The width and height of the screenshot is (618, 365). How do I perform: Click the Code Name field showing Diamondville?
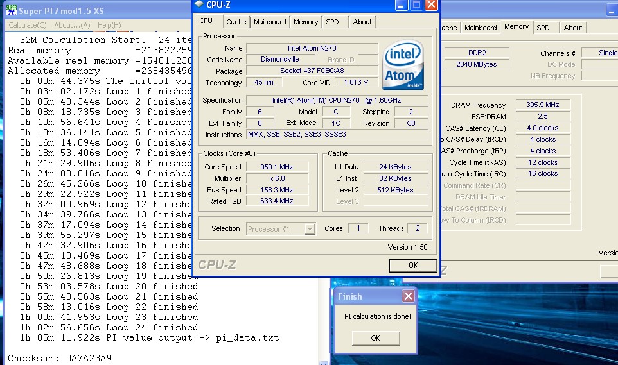coord(280,60)
